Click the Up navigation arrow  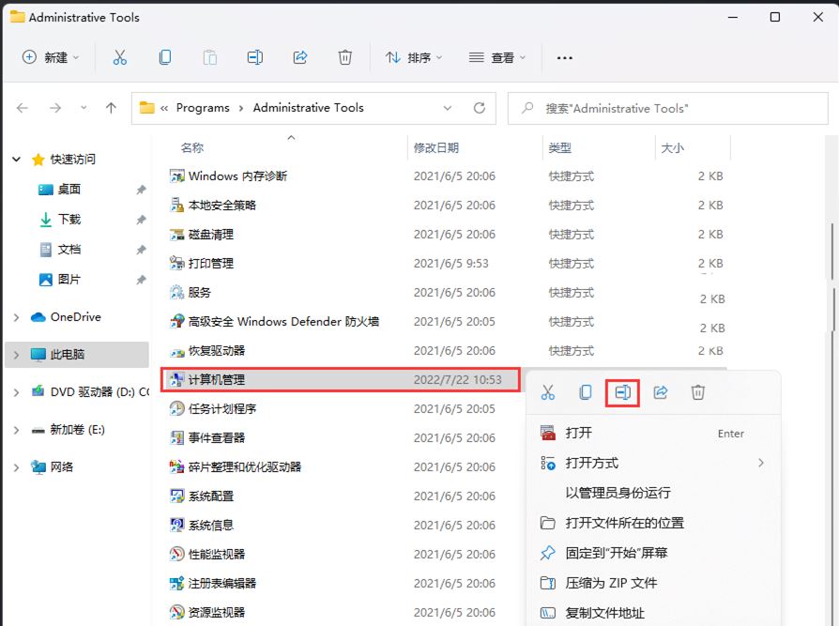point(110,108)
